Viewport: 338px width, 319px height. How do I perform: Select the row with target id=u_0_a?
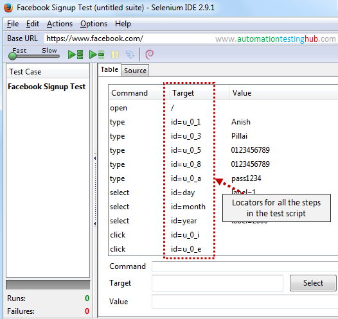pos(224,178)
